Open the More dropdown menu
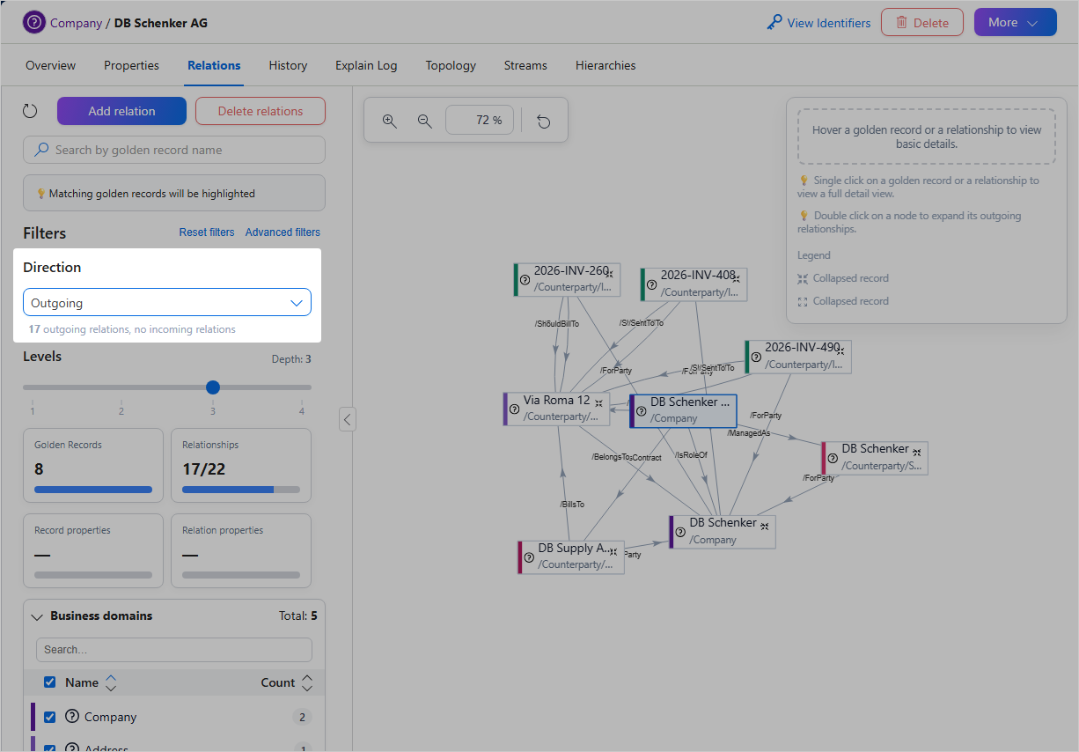This screenshot has width=1079, height=752. click(1015, 23)
